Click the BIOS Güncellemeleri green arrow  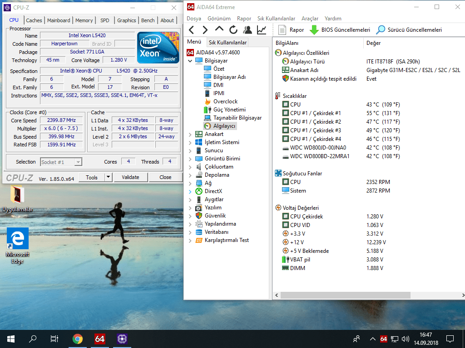click(x=314, y=30)
